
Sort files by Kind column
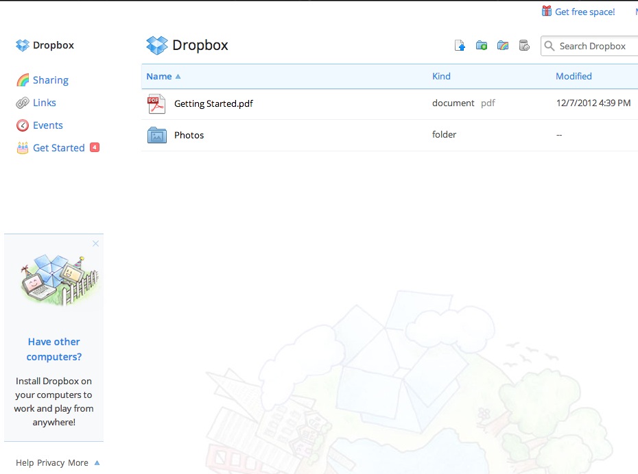[x=441, y=76]
